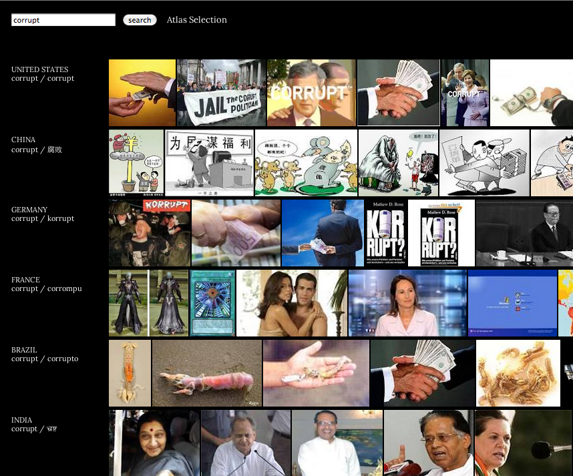Click the "UNITED STATES" country label
573x476 pixels.
click(x=39, y=69)
